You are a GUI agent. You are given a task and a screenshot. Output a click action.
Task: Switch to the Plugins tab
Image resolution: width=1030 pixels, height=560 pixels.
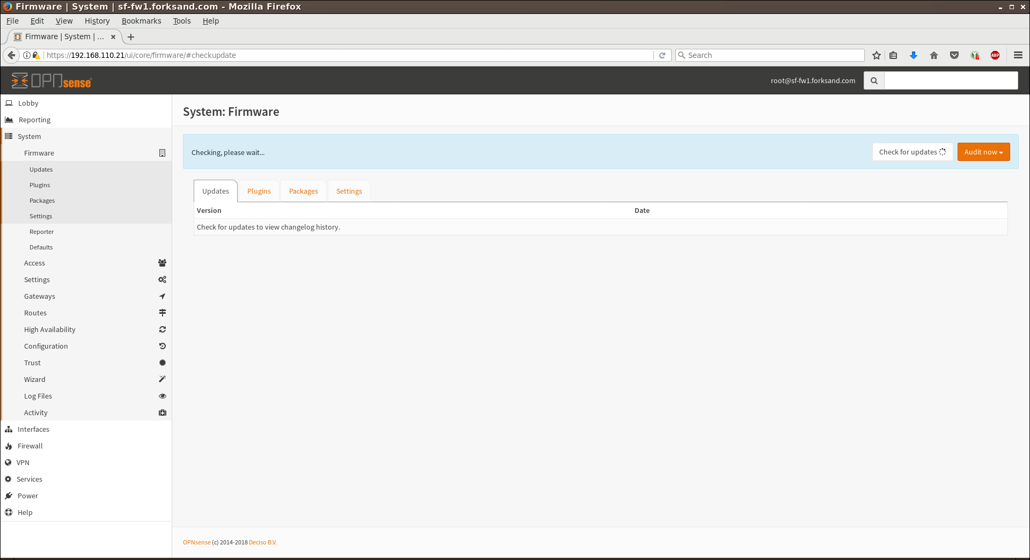click(259, 191)
